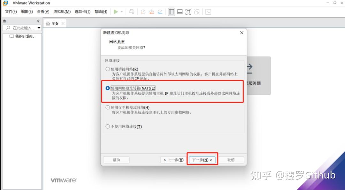Click the console view toolbar icon
Viewport: 345px width, 190px height.
click(x=208, y=12)
